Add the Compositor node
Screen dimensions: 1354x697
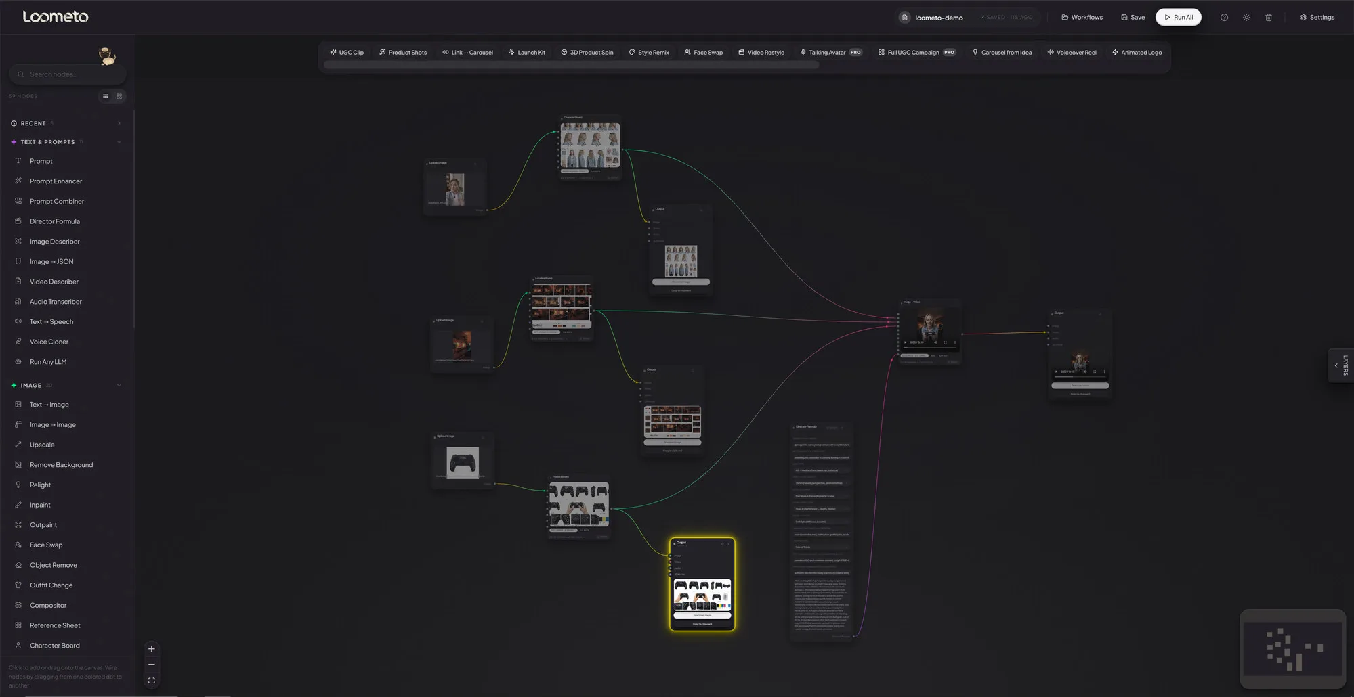[x=66, y=605]
